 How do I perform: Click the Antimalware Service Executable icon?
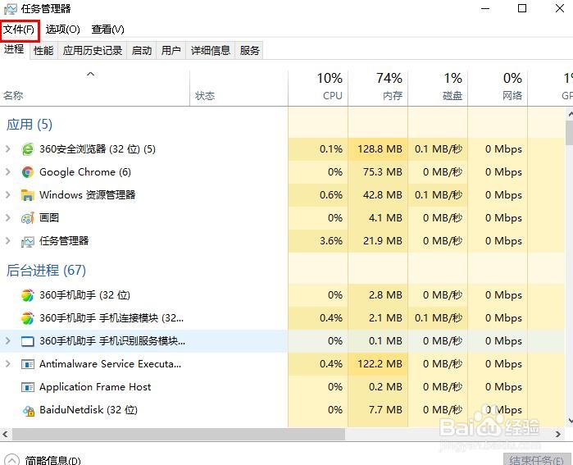27,364
